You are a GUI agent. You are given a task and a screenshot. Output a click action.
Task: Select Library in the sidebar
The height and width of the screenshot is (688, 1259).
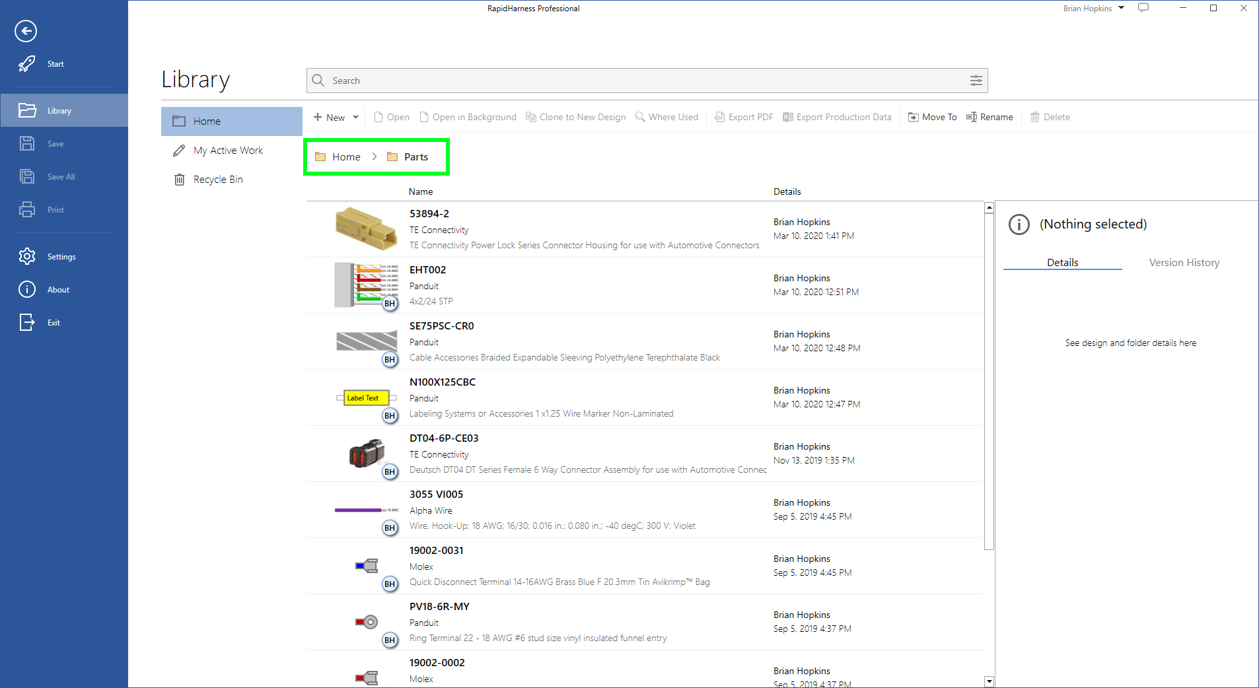point(64,110)
